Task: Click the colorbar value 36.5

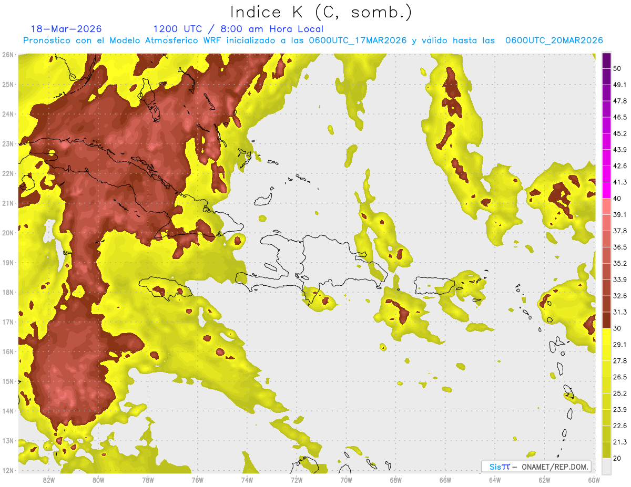Action: click(x=619, y=247)
